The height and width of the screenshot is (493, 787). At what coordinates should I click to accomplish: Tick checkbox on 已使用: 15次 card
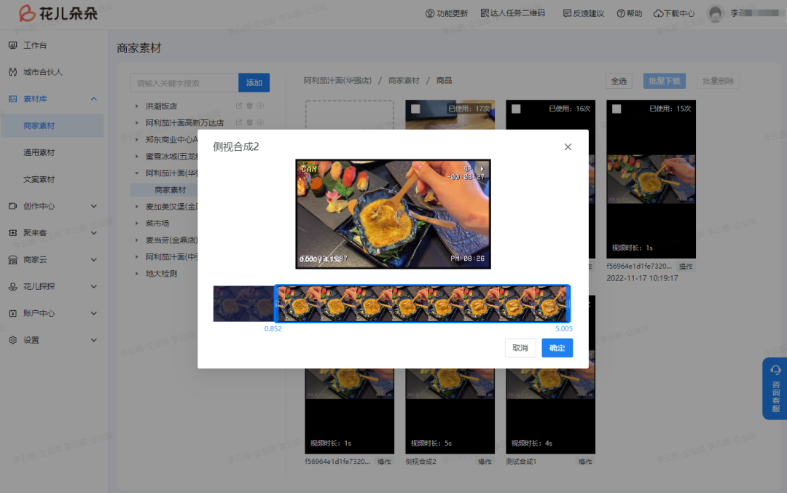pos(616,109)
